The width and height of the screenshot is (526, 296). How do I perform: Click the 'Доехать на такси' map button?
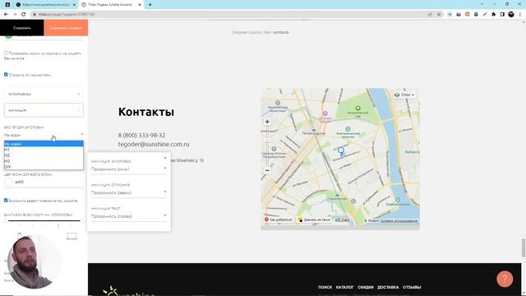314,220
